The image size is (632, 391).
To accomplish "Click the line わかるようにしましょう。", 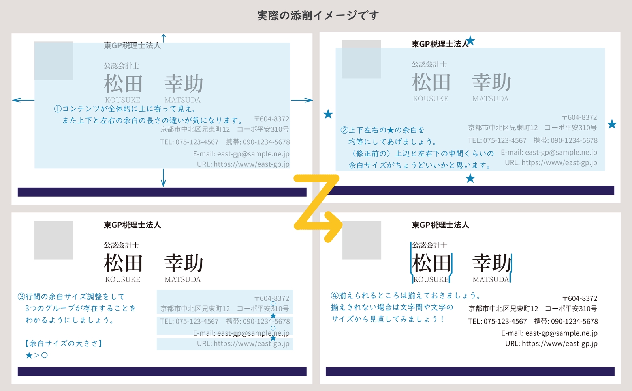I will (70, 320).
